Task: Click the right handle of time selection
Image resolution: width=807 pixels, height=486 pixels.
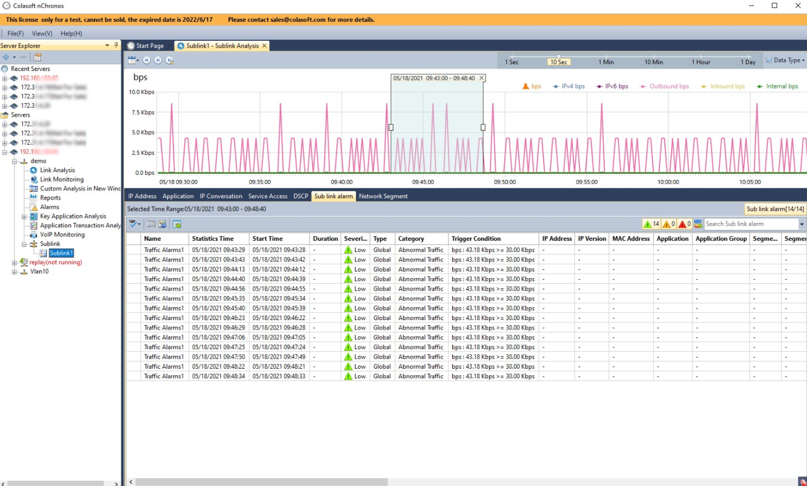Action: [x=483, y=127]
